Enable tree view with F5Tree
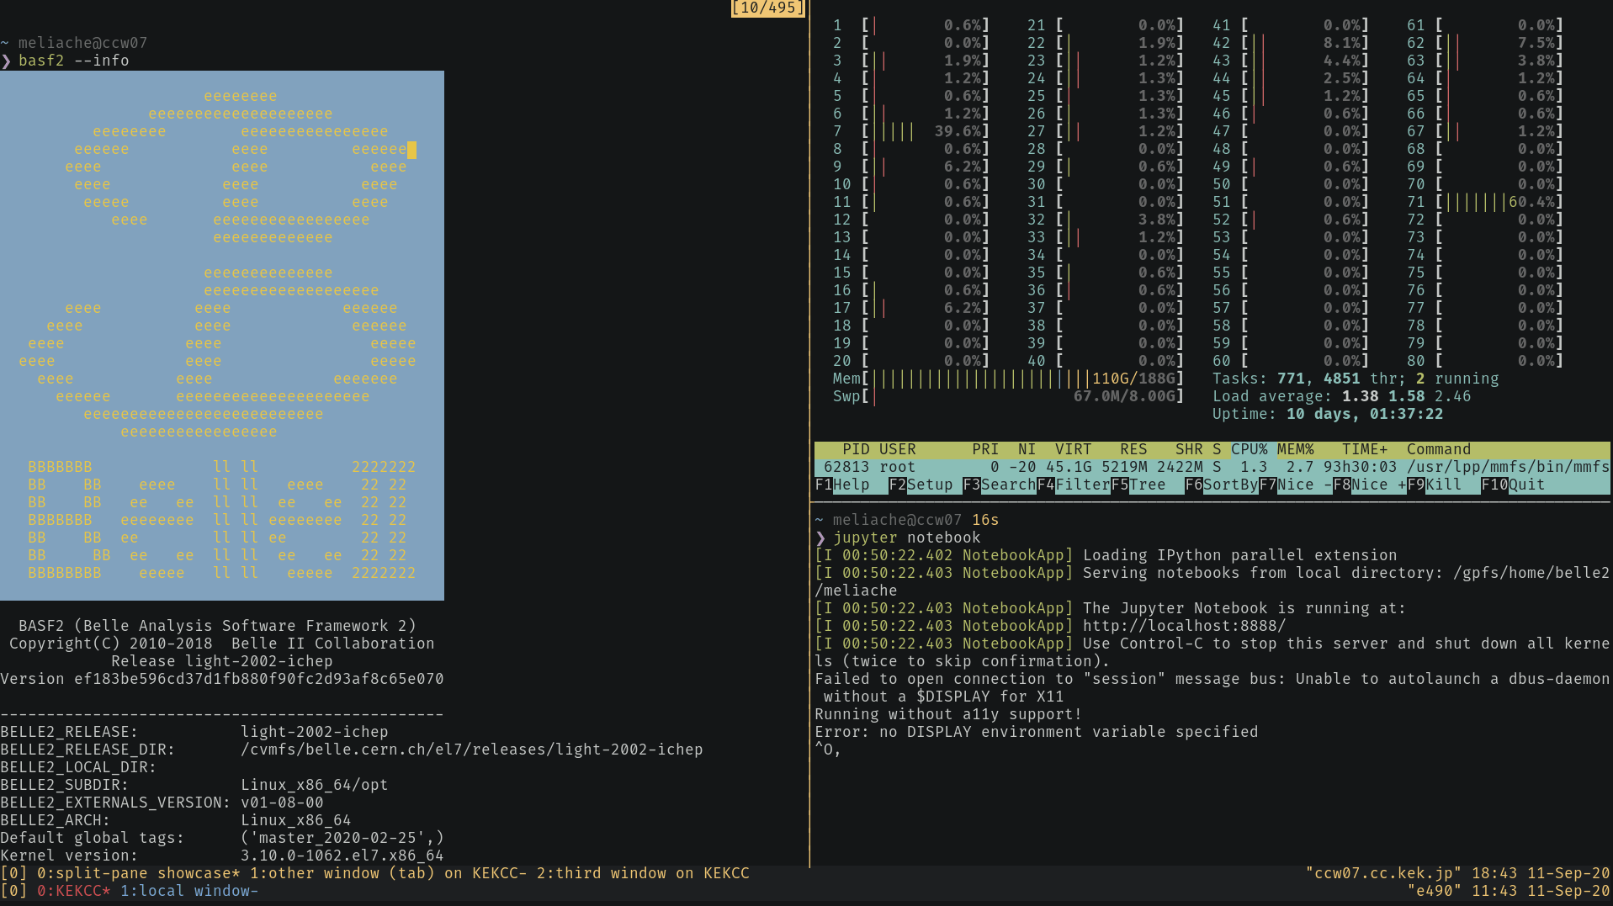This screenshot has height=906, width=1613. (1140, 484)
